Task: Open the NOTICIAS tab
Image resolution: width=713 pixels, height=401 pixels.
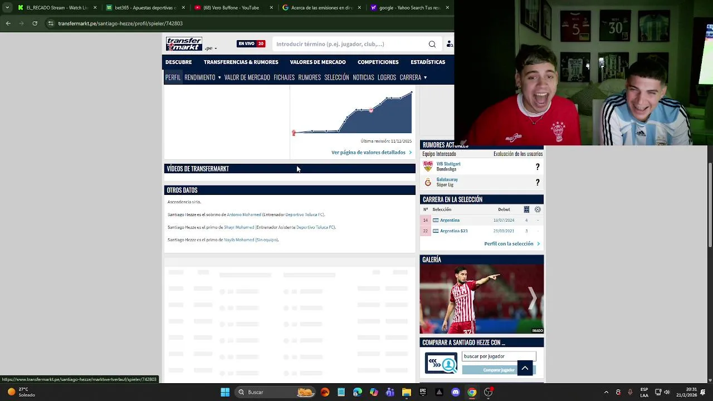Action: coord(363,77)
